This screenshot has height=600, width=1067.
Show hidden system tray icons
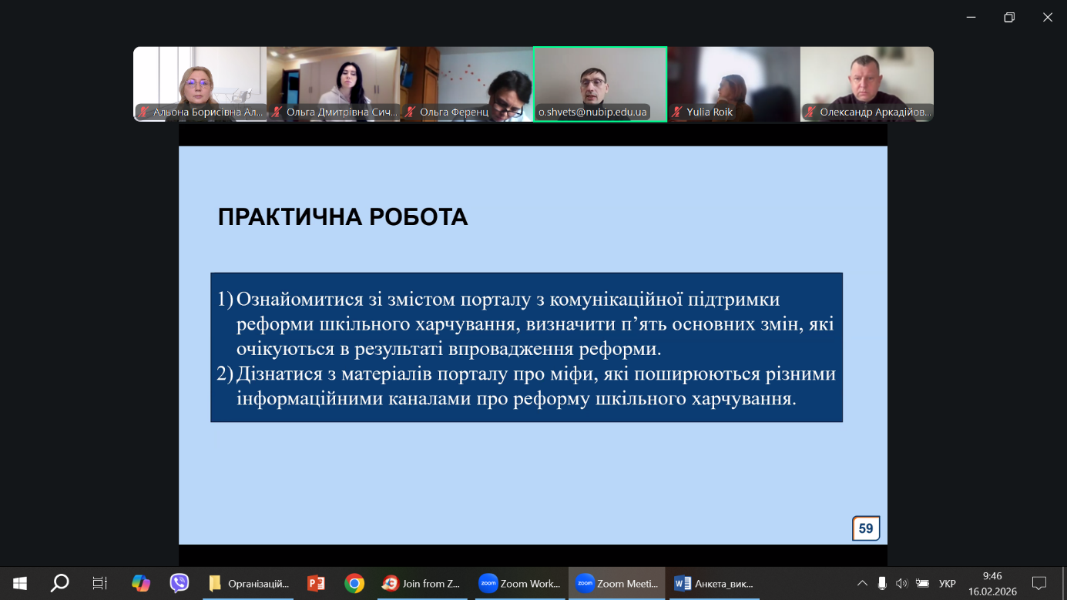862,583
